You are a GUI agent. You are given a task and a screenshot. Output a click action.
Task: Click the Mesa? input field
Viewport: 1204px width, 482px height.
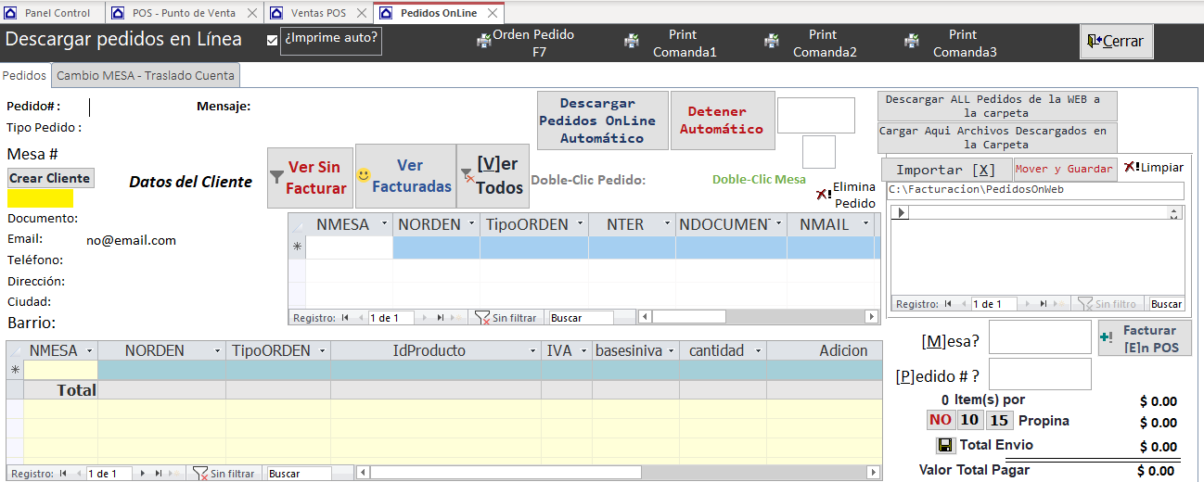(x=1040, y=337)
